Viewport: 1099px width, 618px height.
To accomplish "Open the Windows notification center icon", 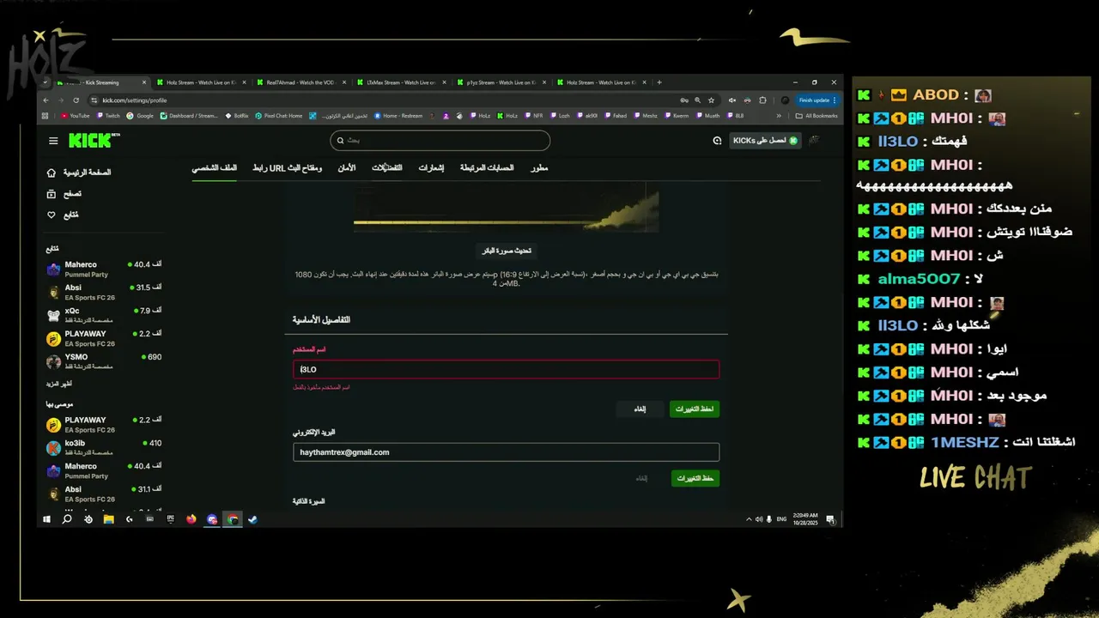I will tap(830, 519).
